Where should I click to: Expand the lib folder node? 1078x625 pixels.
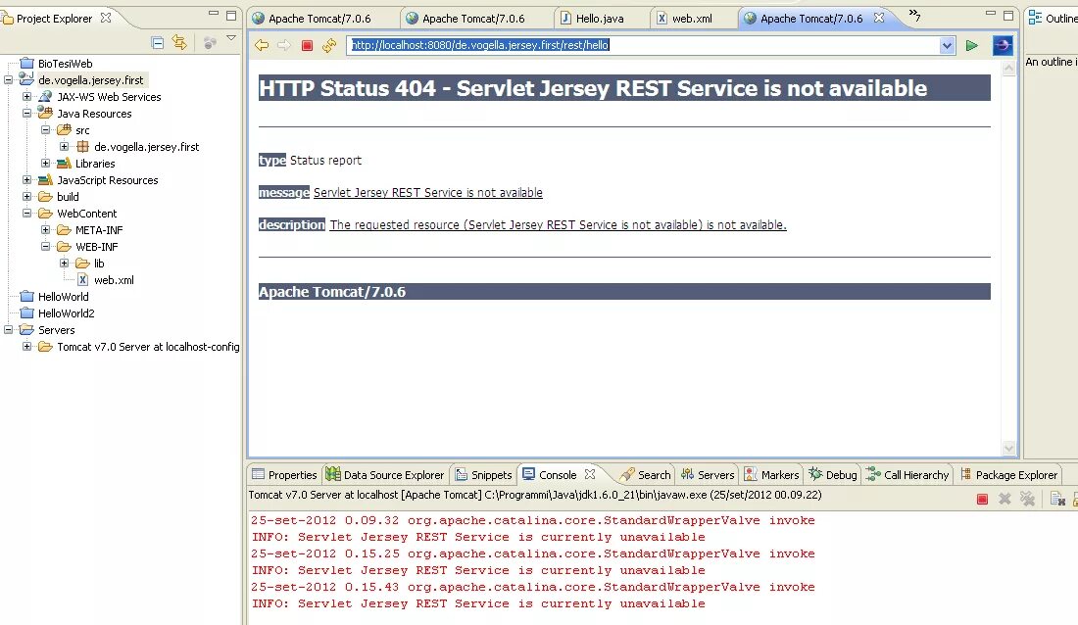tap(64, 263)
